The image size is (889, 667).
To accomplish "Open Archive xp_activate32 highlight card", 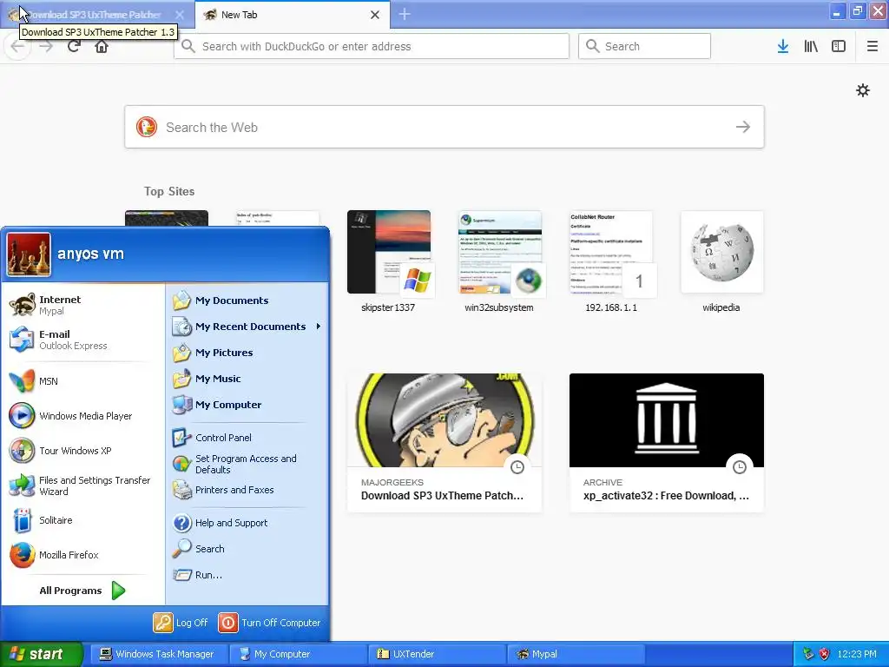I will (x=666, y=442).
